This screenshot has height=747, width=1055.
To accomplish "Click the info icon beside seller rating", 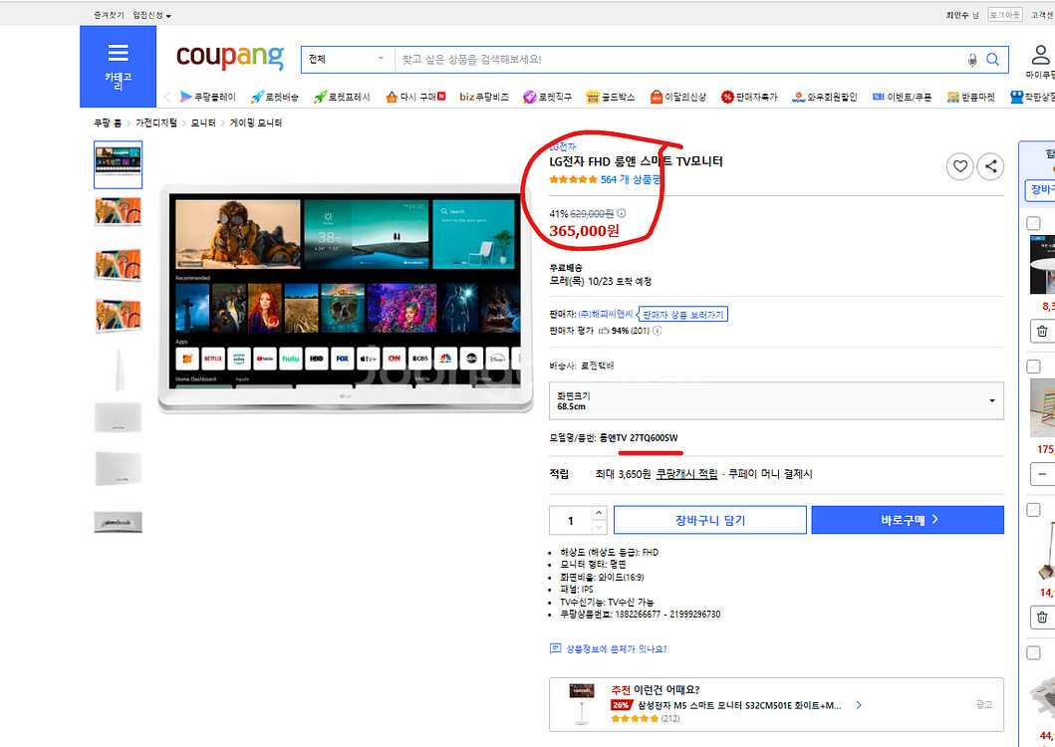I will (657, 331).
